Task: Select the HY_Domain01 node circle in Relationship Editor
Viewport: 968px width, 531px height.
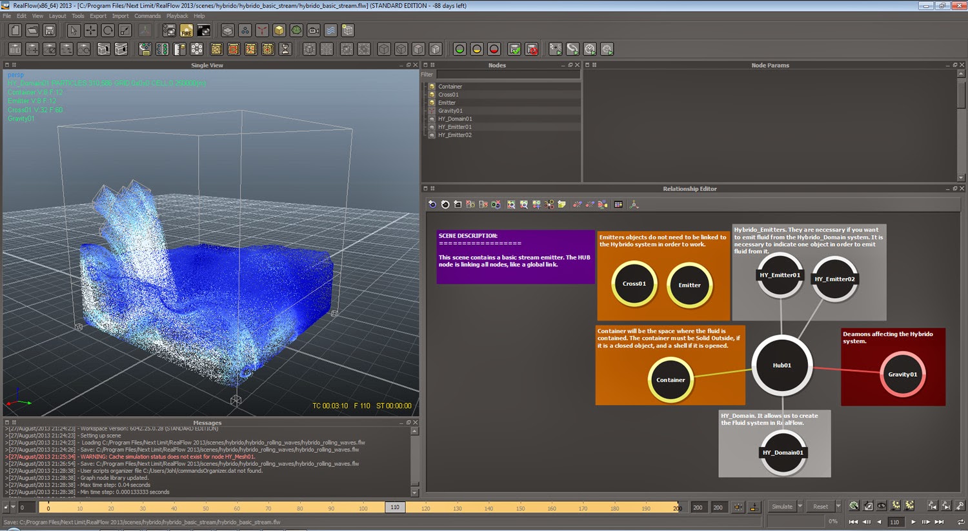Action: click(x=783, y=452)
